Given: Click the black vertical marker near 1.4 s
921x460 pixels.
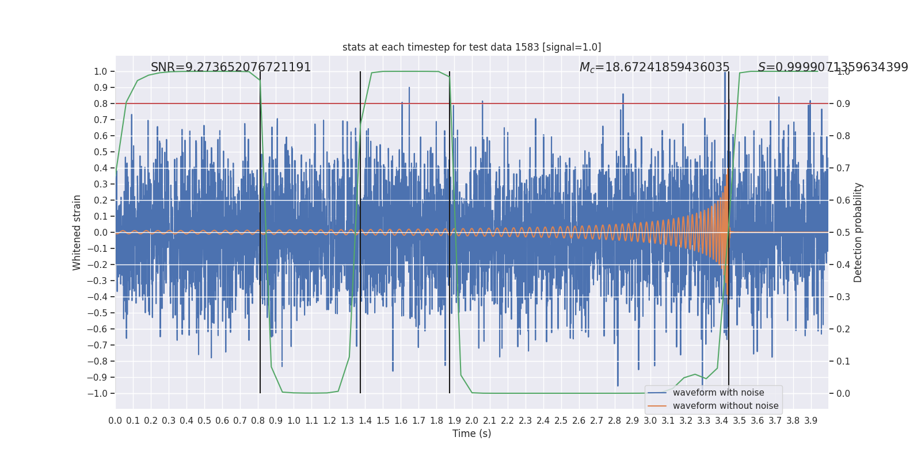Looking at the screenshot, I should click(x=360, y=232).
